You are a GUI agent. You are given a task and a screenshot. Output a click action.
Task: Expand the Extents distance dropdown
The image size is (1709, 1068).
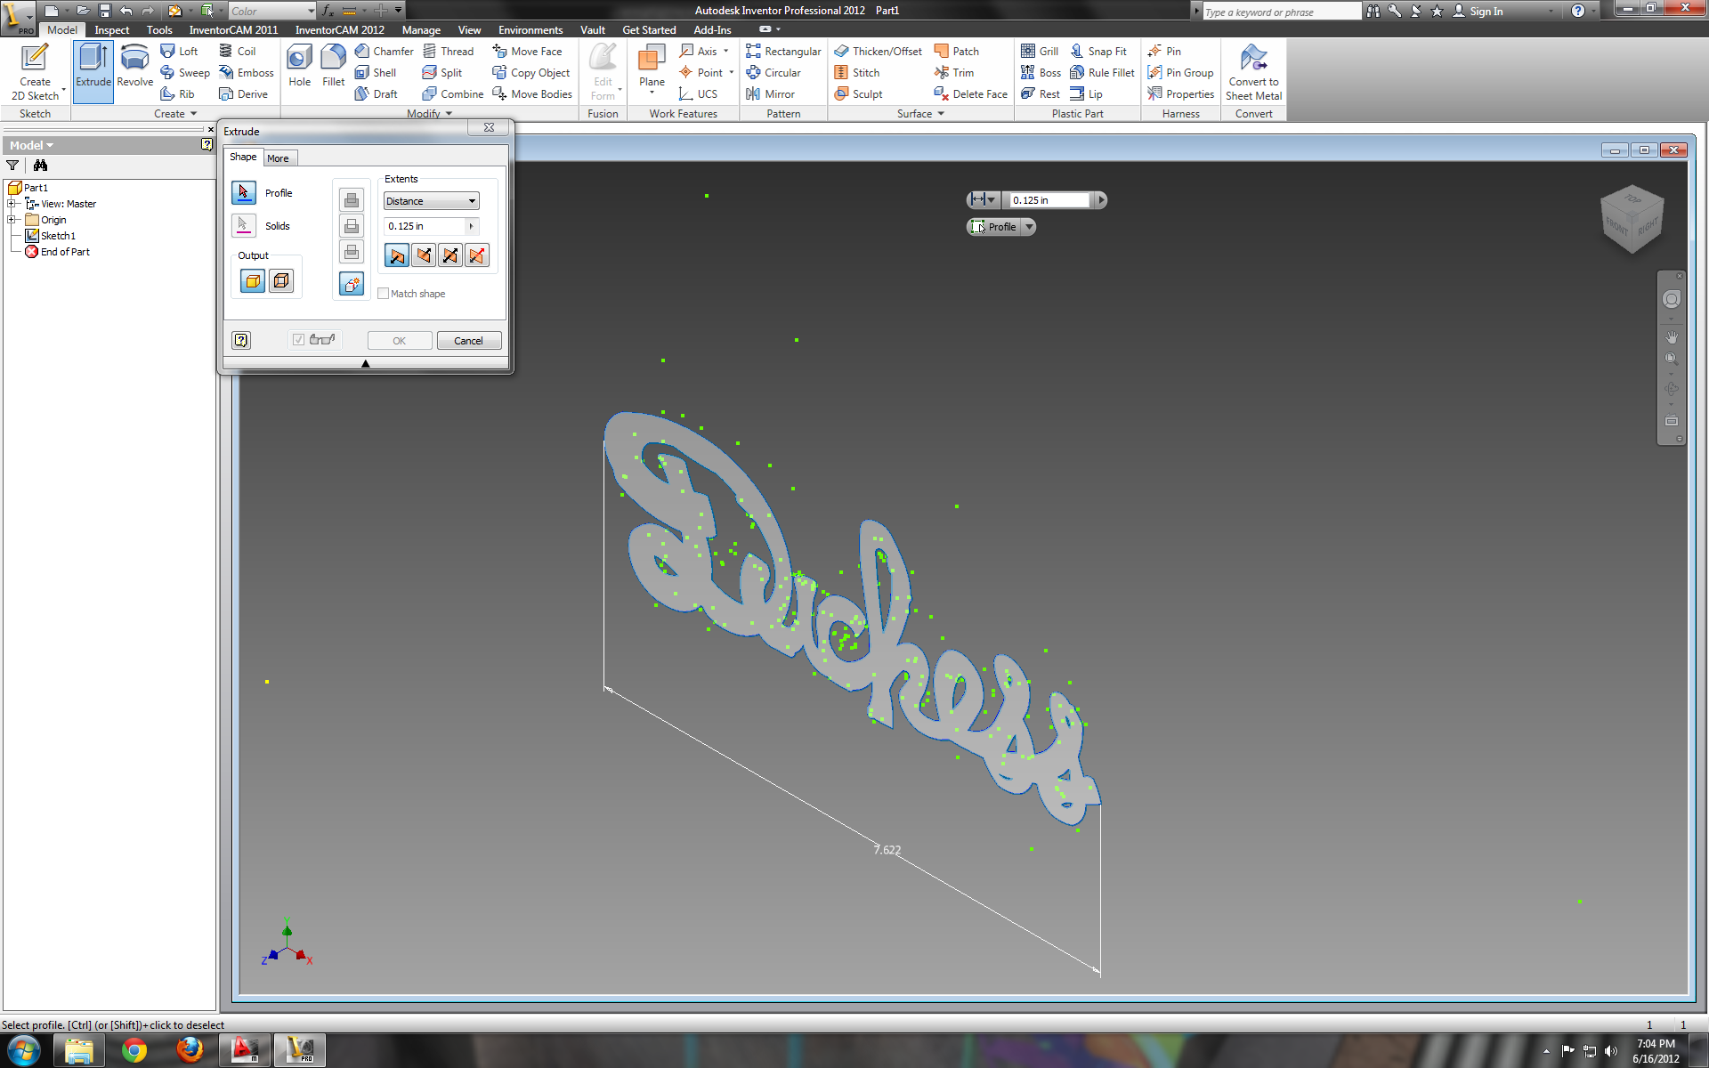click(x=471, y=200)
